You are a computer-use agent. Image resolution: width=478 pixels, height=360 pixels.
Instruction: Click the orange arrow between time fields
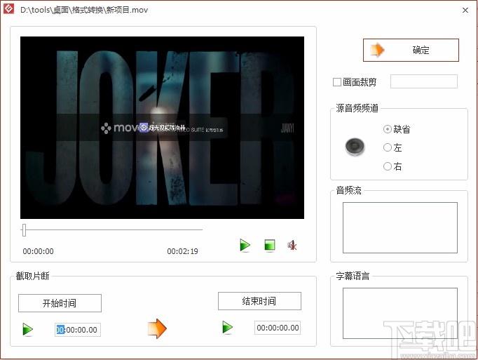[157, 328]
